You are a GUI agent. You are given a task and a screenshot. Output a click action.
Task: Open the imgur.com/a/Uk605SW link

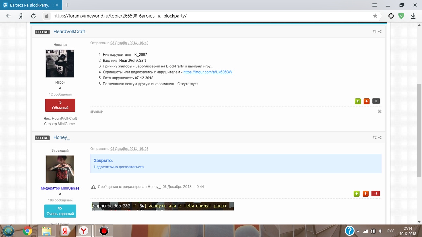208,72
